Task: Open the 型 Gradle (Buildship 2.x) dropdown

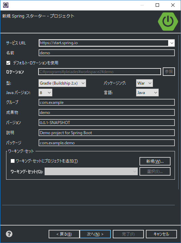Action: [x=62, y=83]
